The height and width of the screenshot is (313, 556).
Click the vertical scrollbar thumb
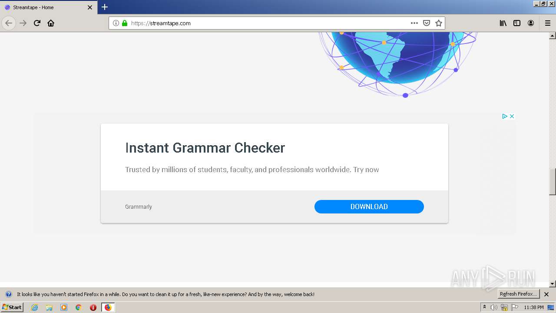pos(553,182)
